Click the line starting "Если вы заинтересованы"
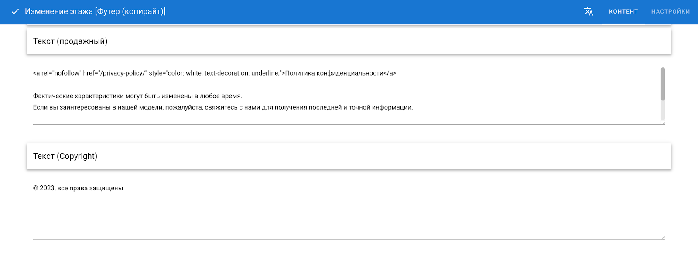This screenshot has width=698, height=254. coord(222,107)
